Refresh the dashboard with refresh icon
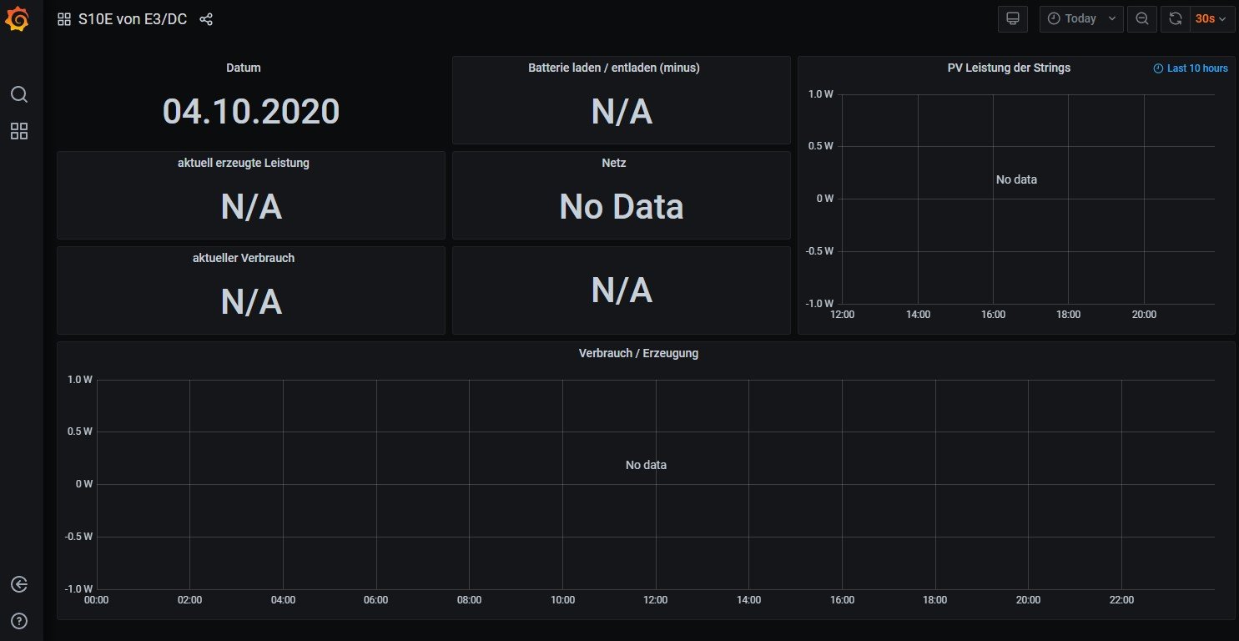Image resolution: width=1239 pixels, height=641 pixels. [x=1176, y=19]
